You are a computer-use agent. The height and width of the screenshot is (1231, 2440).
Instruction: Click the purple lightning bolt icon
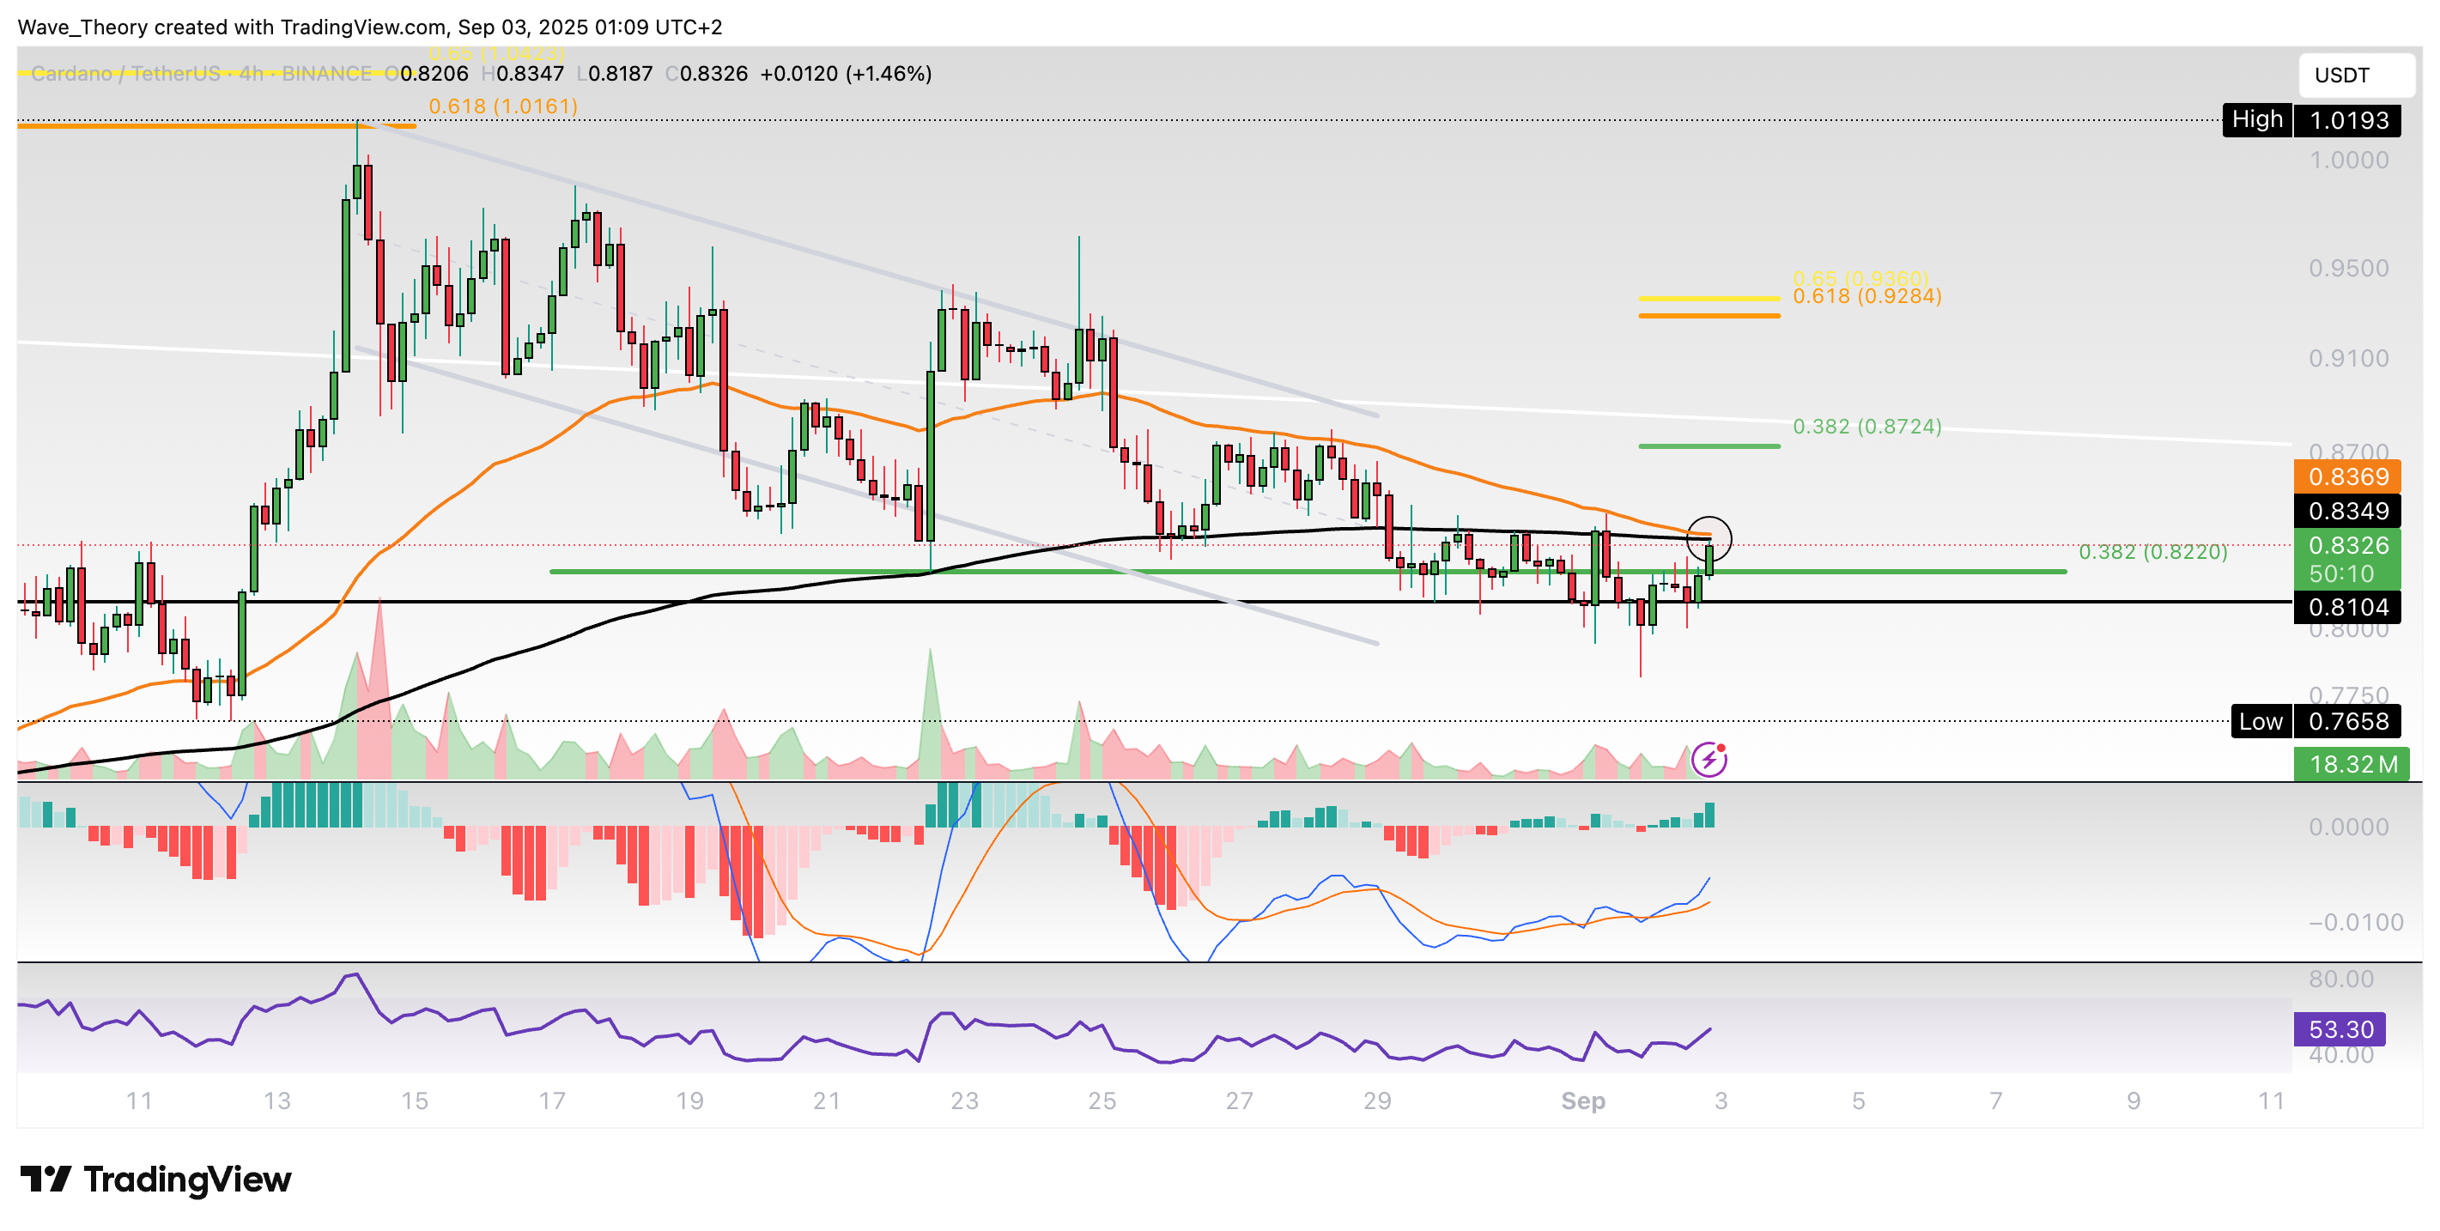pos(1709,760)
